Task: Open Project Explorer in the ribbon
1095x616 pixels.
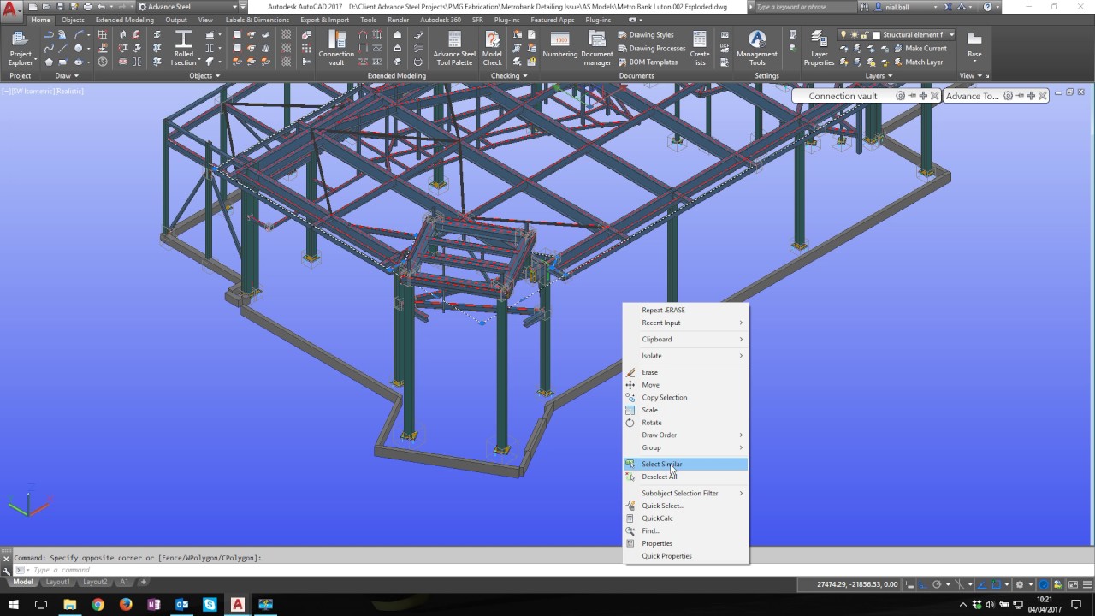Action: tap(21, 49)
